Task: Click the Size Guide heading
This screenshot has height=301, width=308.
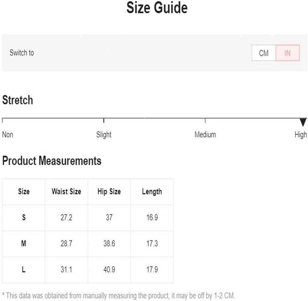Action: coord(157,8)
